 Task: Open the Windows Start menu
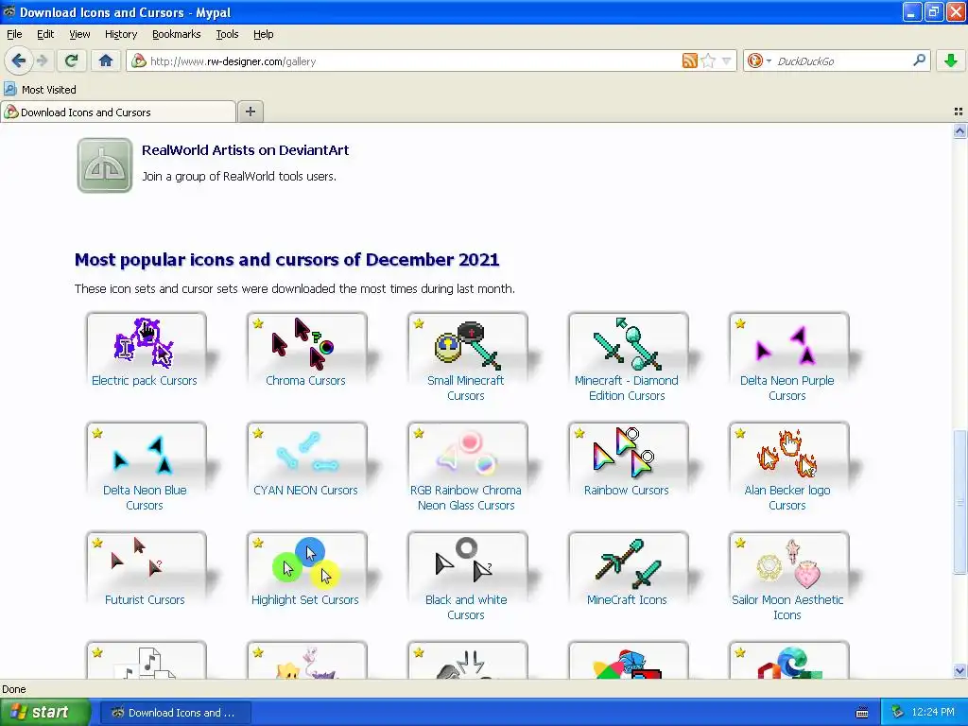coord(44,713)
